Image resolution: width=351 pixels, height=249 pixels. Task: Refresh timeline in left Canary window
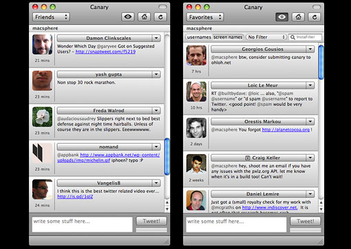click(x=160, y=17)
